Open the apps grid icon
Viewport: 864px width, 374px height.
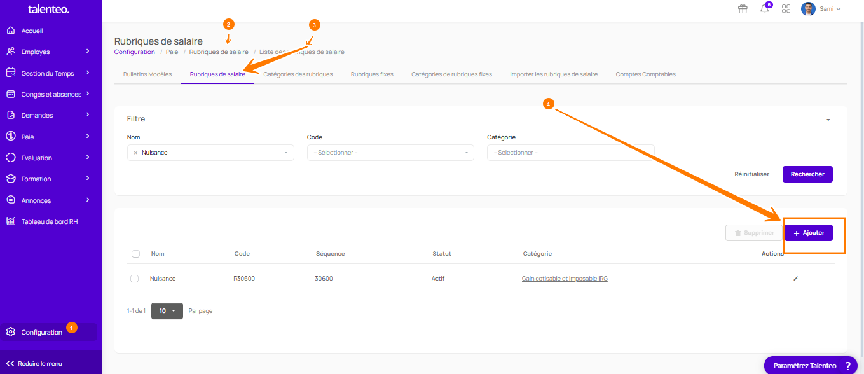point(786,9)
